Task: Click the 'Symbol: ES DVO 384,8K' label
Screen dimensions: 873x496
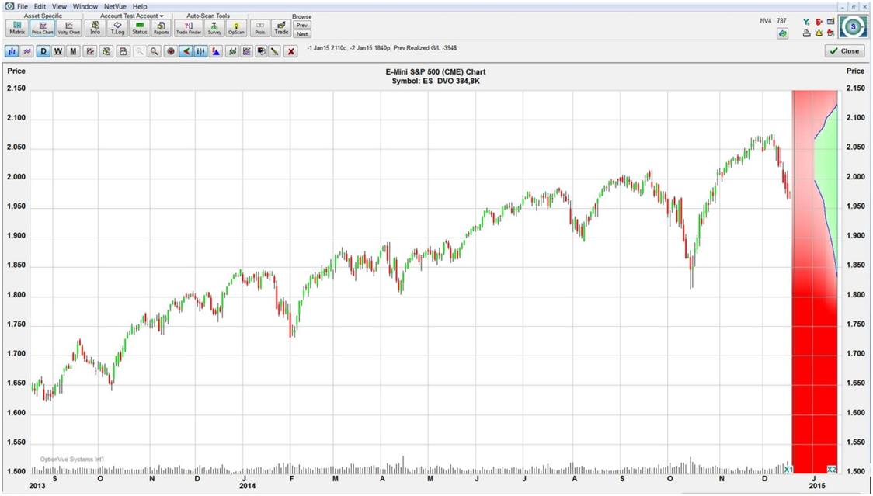Action: [436, 82]
